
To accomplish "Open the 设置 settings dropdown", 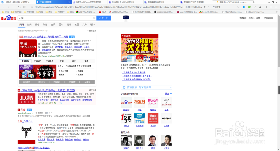I will pyautogui.click(x=259, y=18).
